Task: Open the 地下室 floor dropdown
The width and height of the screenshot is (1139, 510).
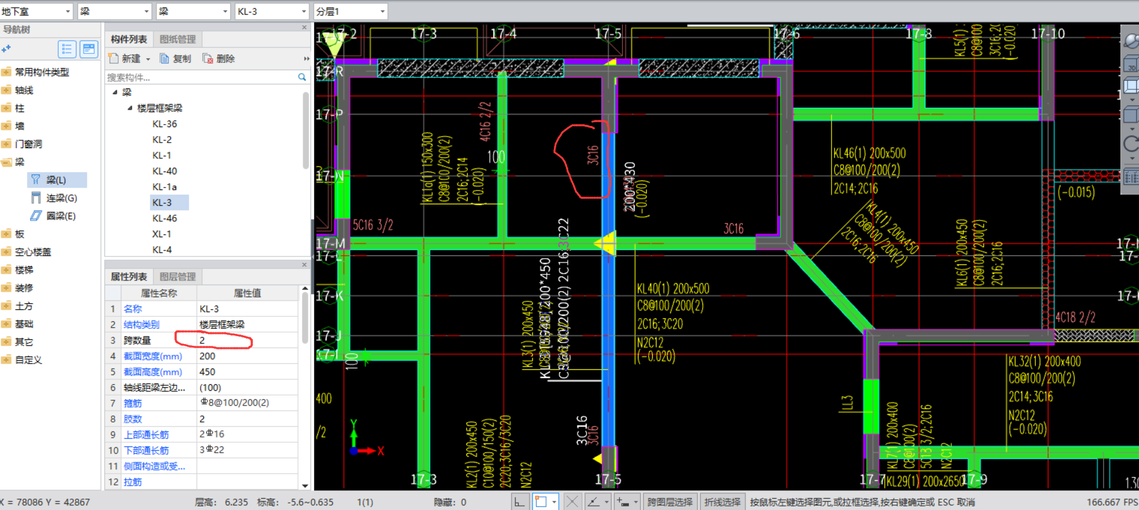Action: (x=36, y=11)
